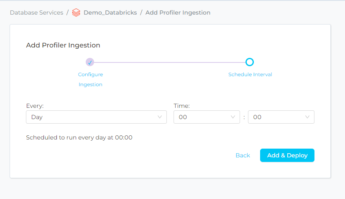345x199 pixels.
Task: Click the progress line between steps
Action: 169,62
